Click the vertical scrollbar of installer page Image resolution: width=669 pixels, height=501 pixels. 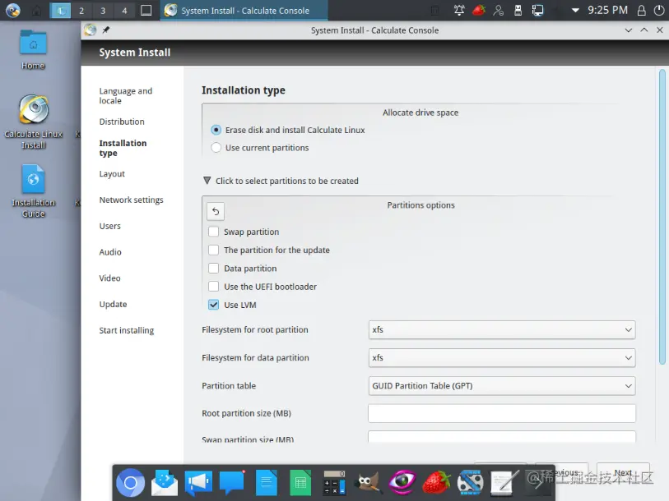pos(662,217)
